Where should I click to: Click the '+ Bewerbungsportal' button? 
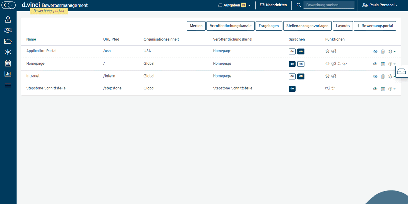[x=375, y=26]
